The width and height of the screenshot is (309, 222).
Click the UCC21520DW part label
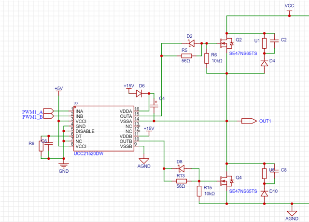coord(88,153)
